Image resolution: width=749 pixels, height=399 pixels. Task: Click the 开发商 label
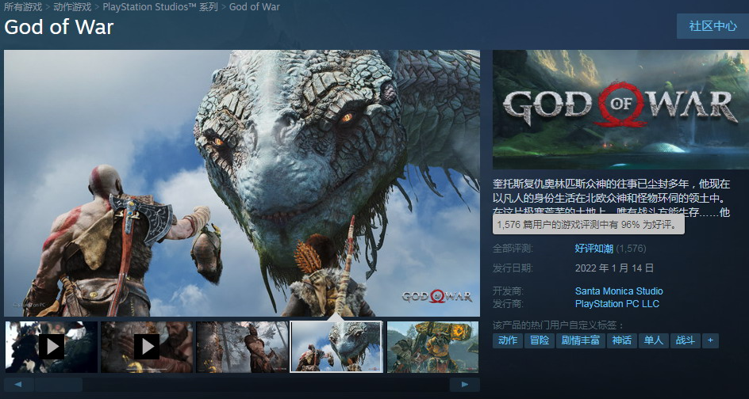click(509, 291)
